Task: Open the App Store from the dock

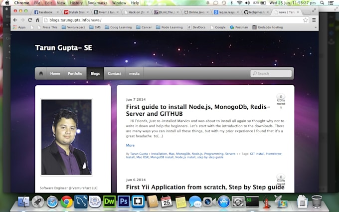Action: [x=224, y=202]
